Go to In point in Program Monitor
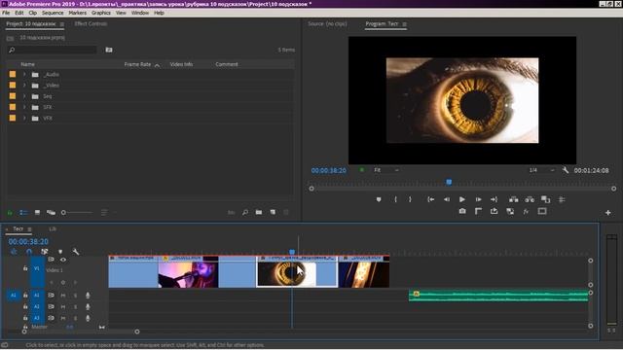The width and height of the screenshot is (623, 350). [430, 199]
